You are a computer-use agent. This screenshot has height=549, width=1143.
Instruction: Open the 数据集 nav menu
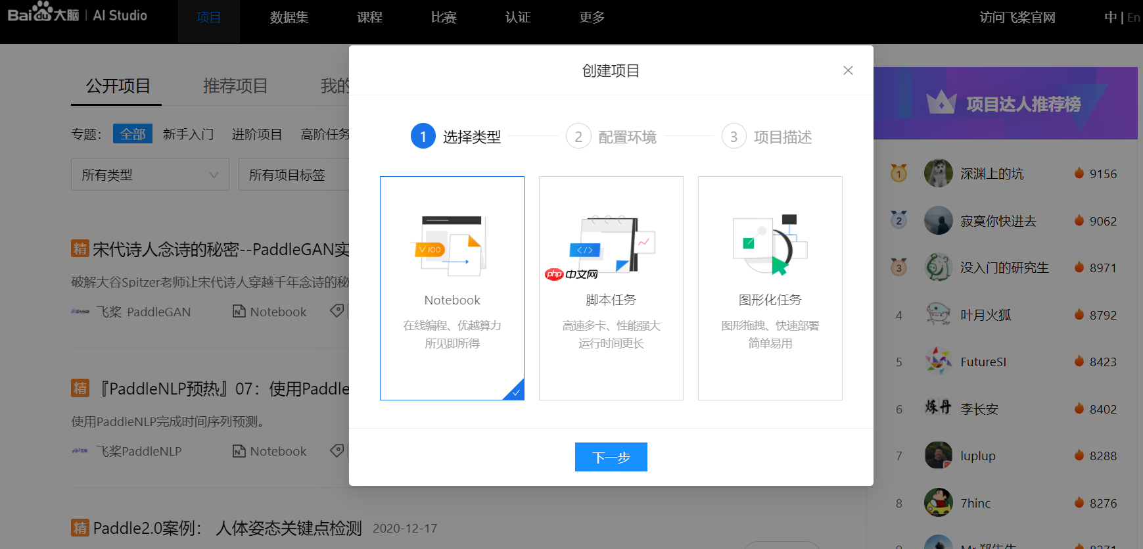[289, 18]
